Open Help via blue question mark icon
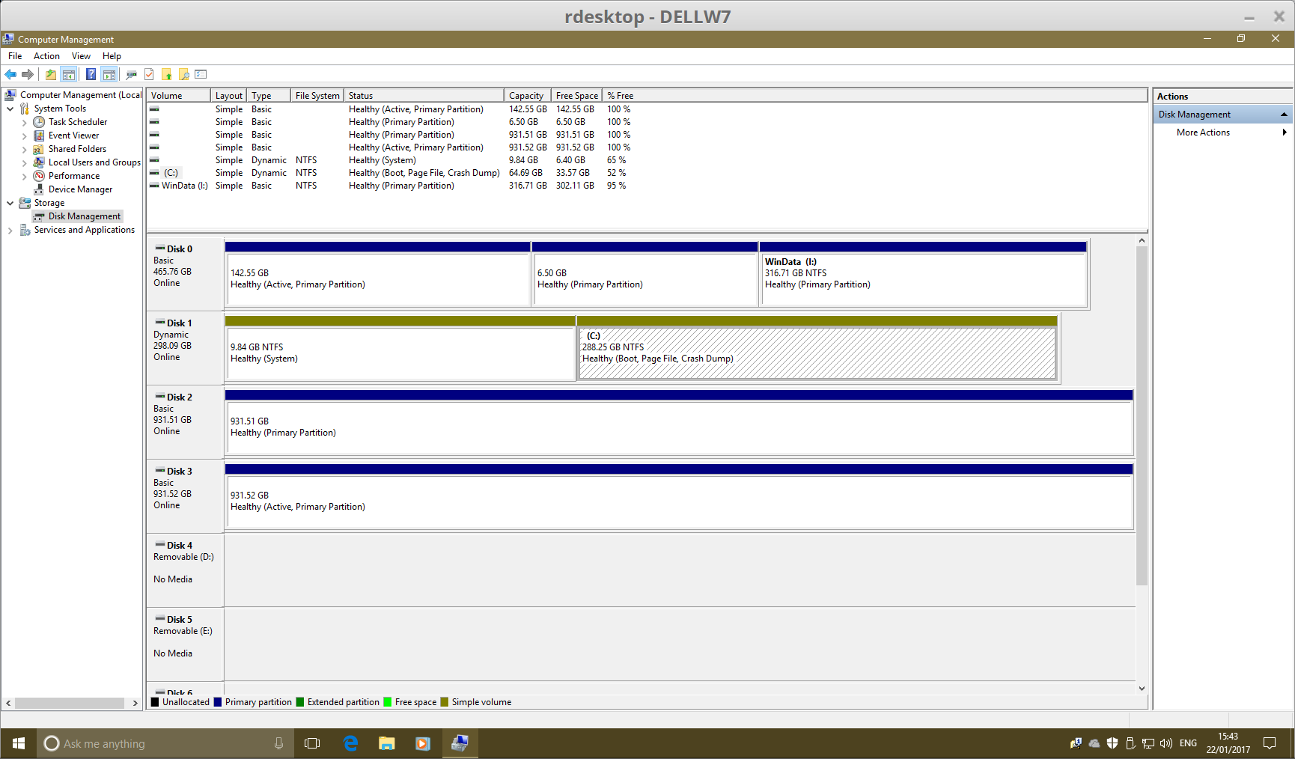The width and height of the screenshot is (1295, 759). click(91, 74)
